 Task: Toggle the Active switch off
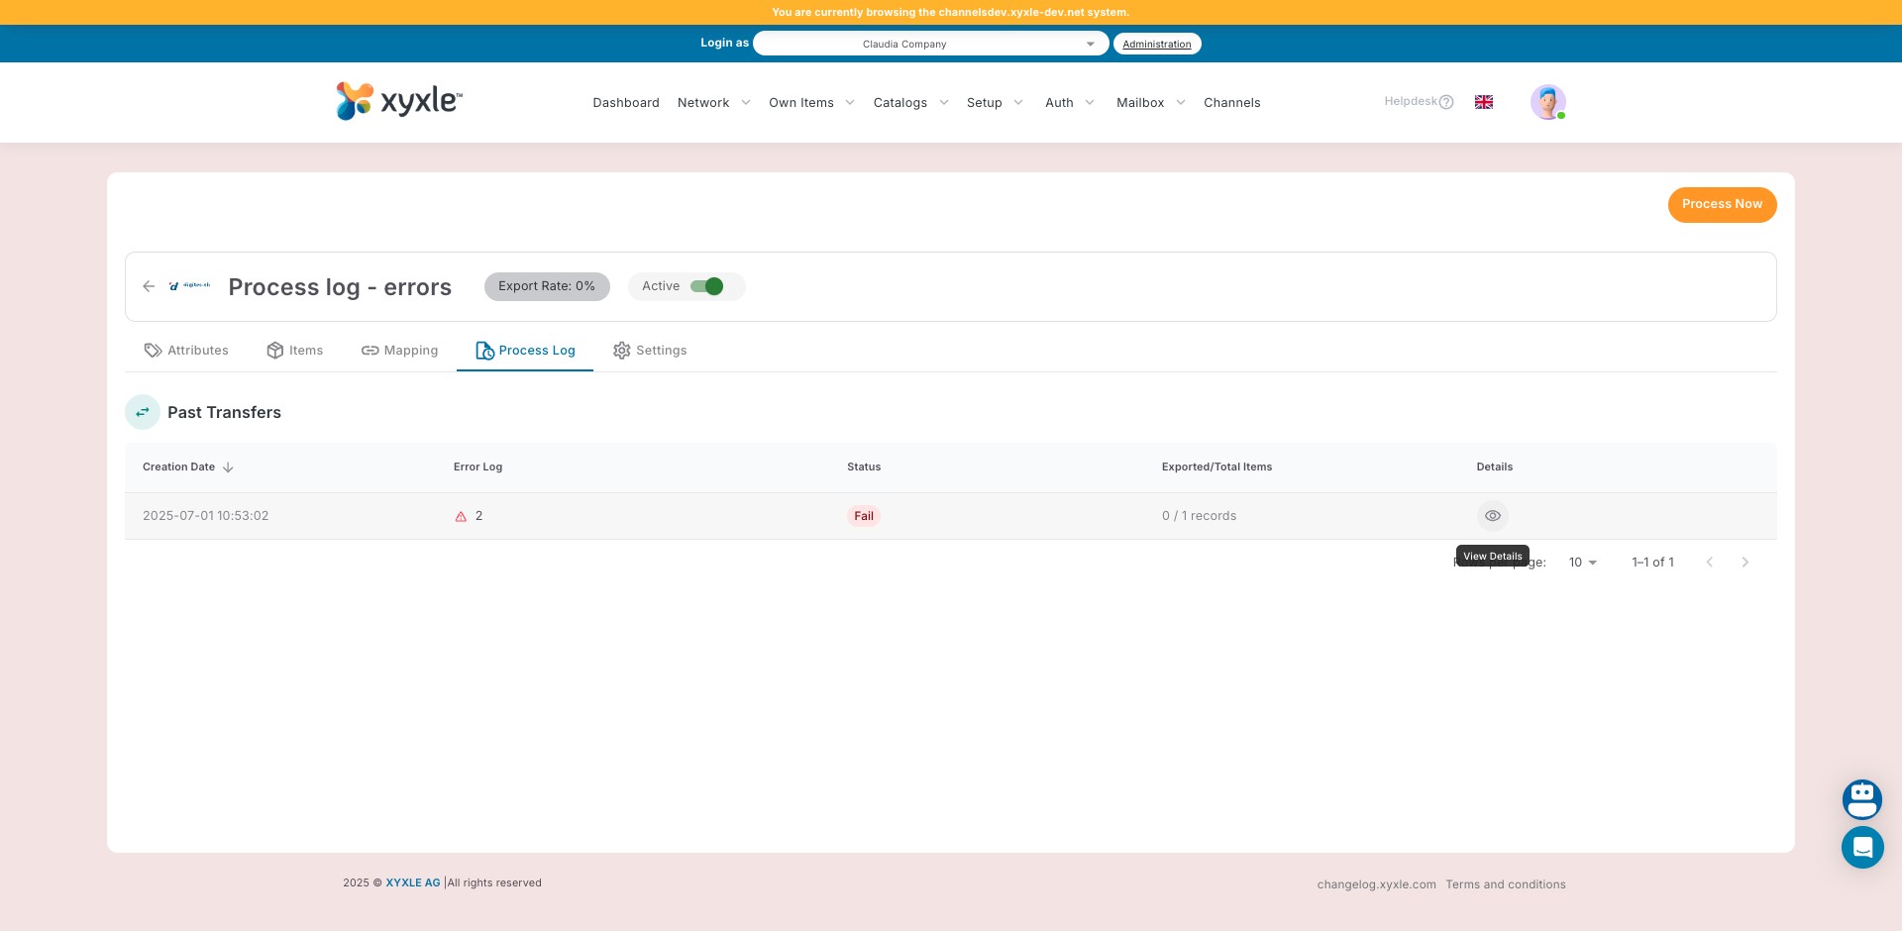(707, 286)
